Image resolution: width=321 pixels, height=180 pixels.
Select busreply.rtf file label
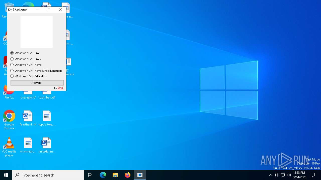(x=28, y=97)
